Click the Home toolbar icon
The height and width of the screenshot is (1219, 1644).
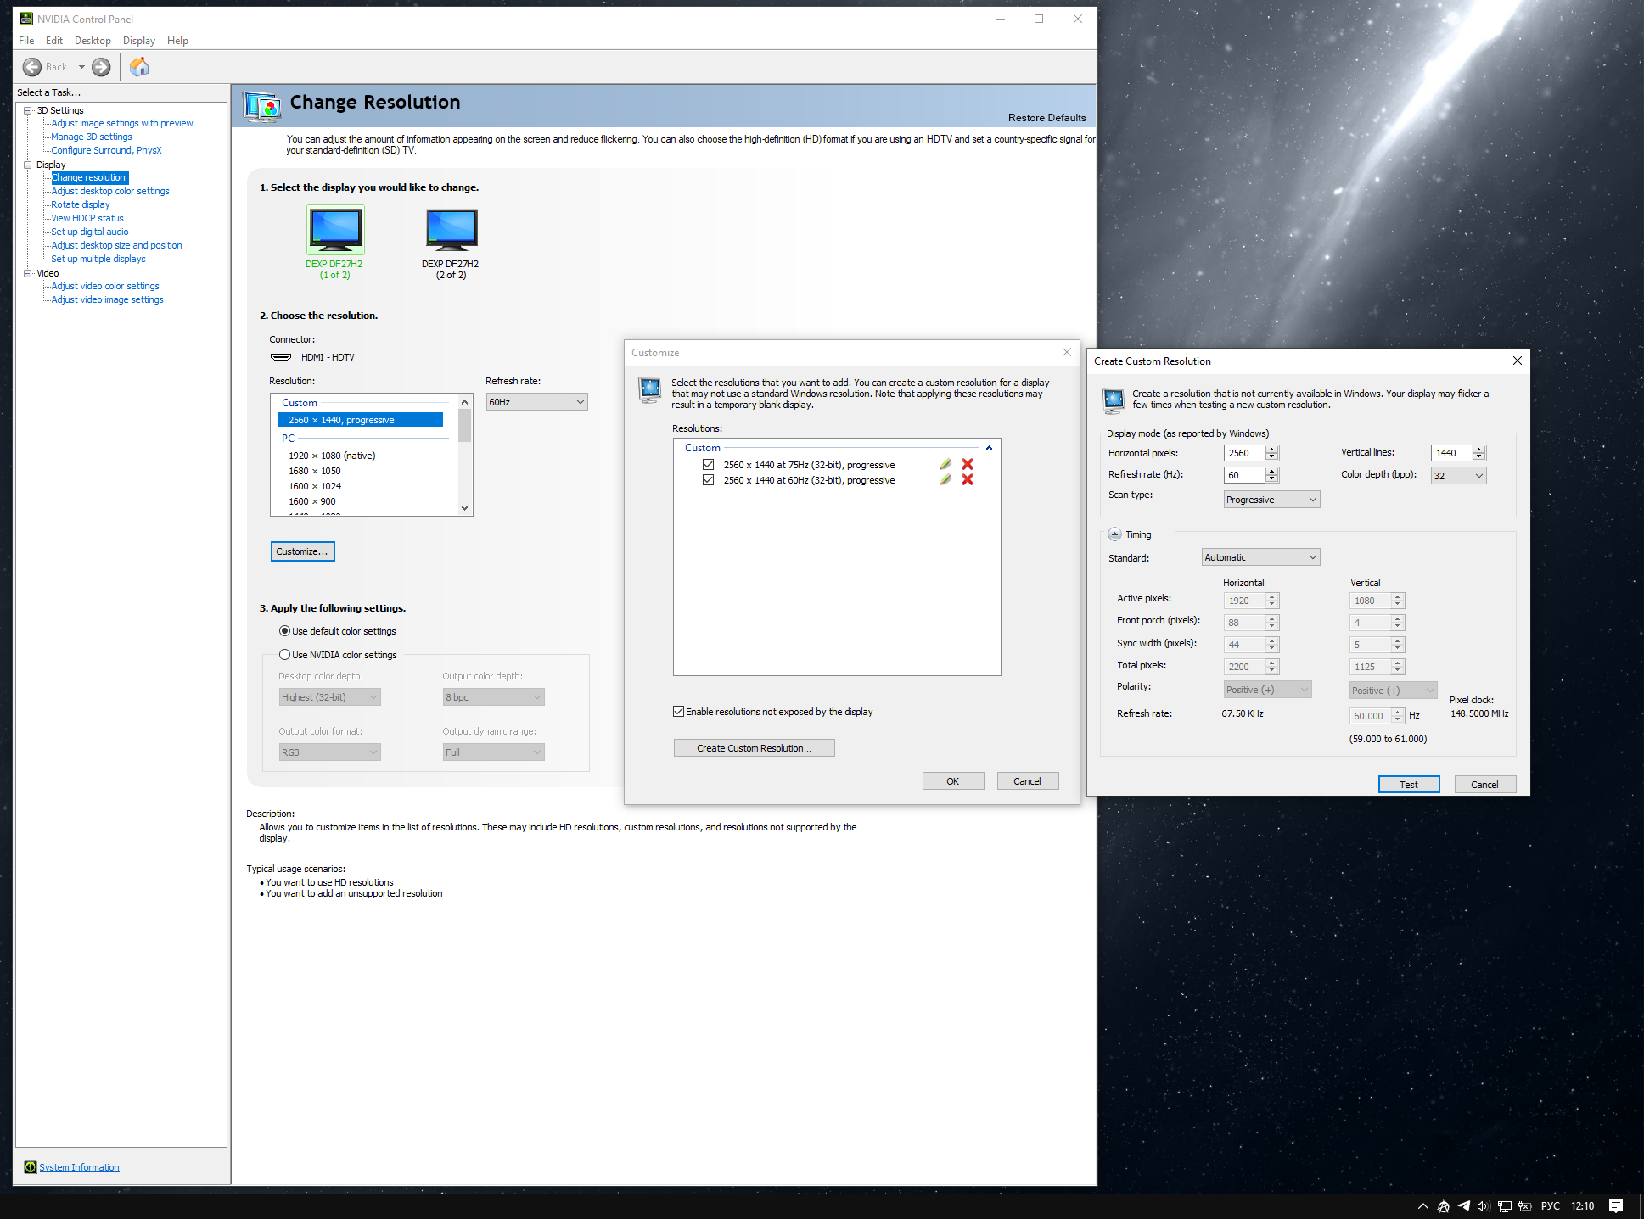(139, 67)
